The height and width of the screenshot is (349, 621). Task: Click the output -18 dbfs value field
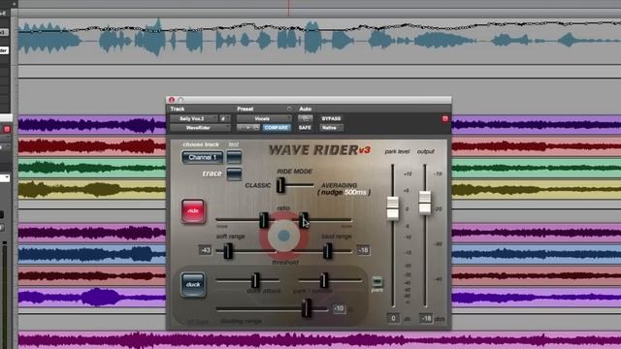(426, 318)
